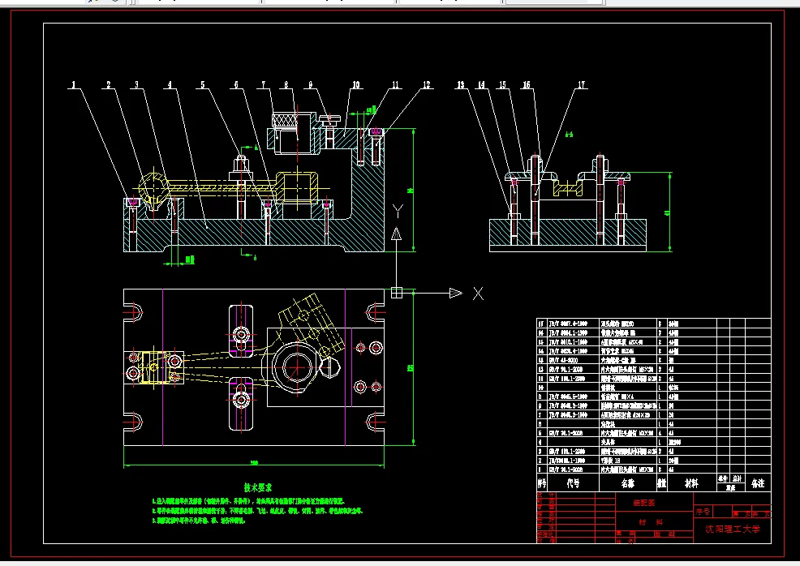Select the 沈阳理工大学 title block text
800x566 pixels.
[x=733, y=529]
